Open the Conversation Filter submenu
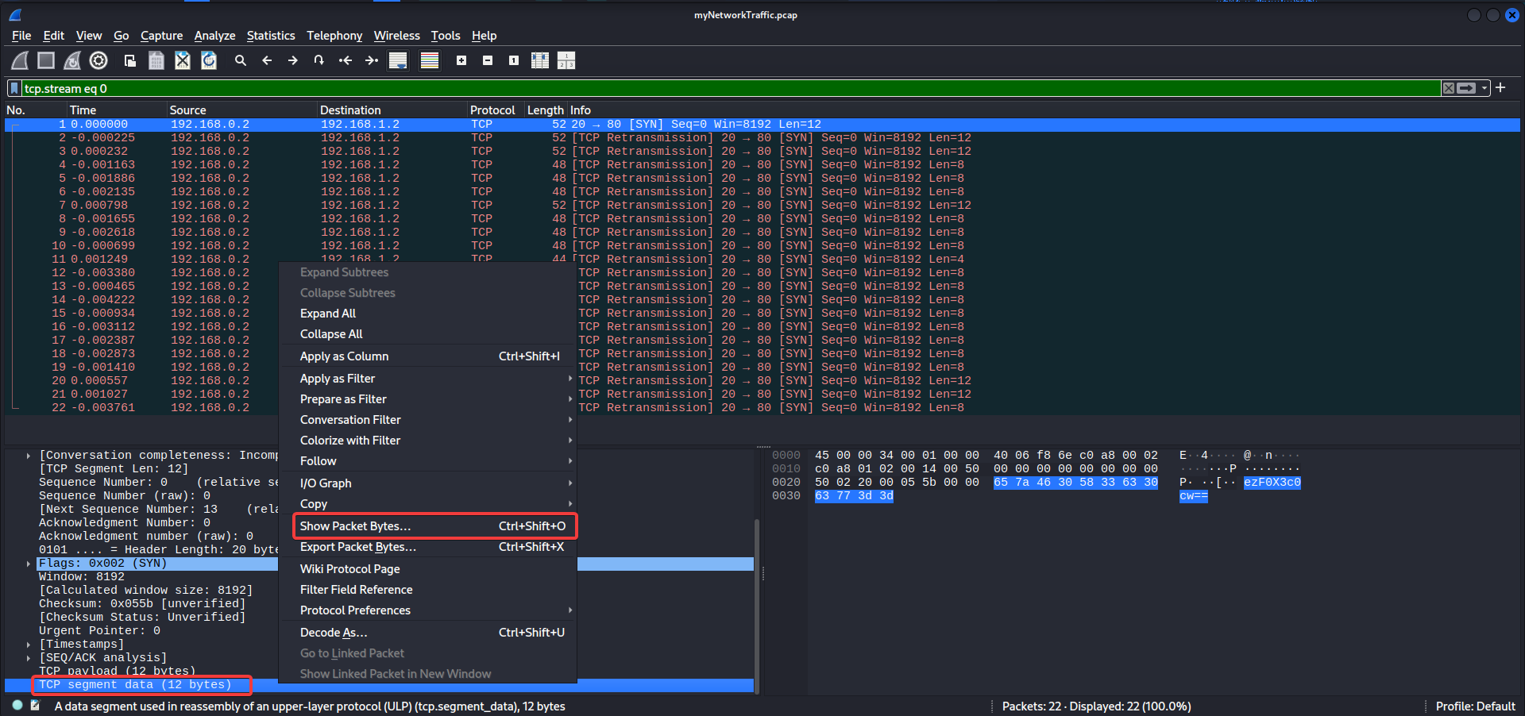Screen dimensions: 1525x716 coord(427,420)
